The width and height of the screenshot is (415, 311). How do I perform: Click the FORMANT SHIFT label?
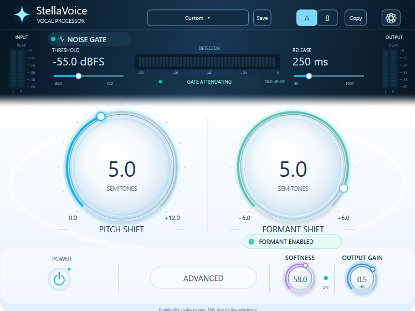click(x=293, y=229)
